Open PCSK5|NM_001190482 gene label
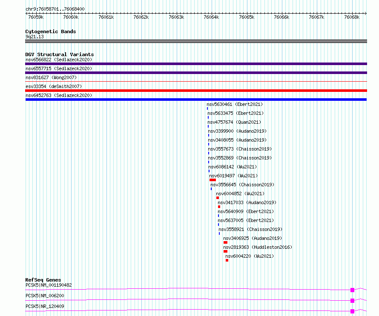379x316 pixels. click(x=49, y=285)
